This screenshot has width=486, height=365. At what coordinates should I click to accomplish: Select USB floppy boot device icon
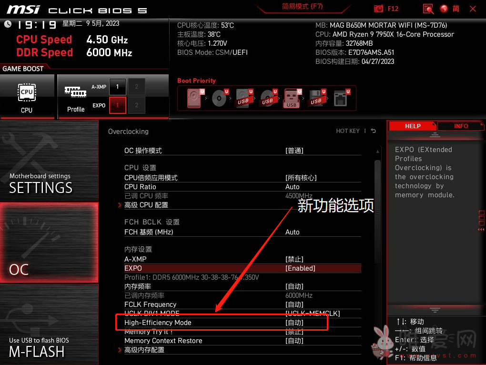(316, 98)
